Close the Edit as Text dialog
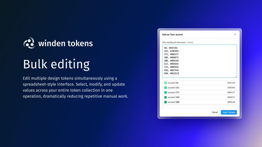 (235, 34)
